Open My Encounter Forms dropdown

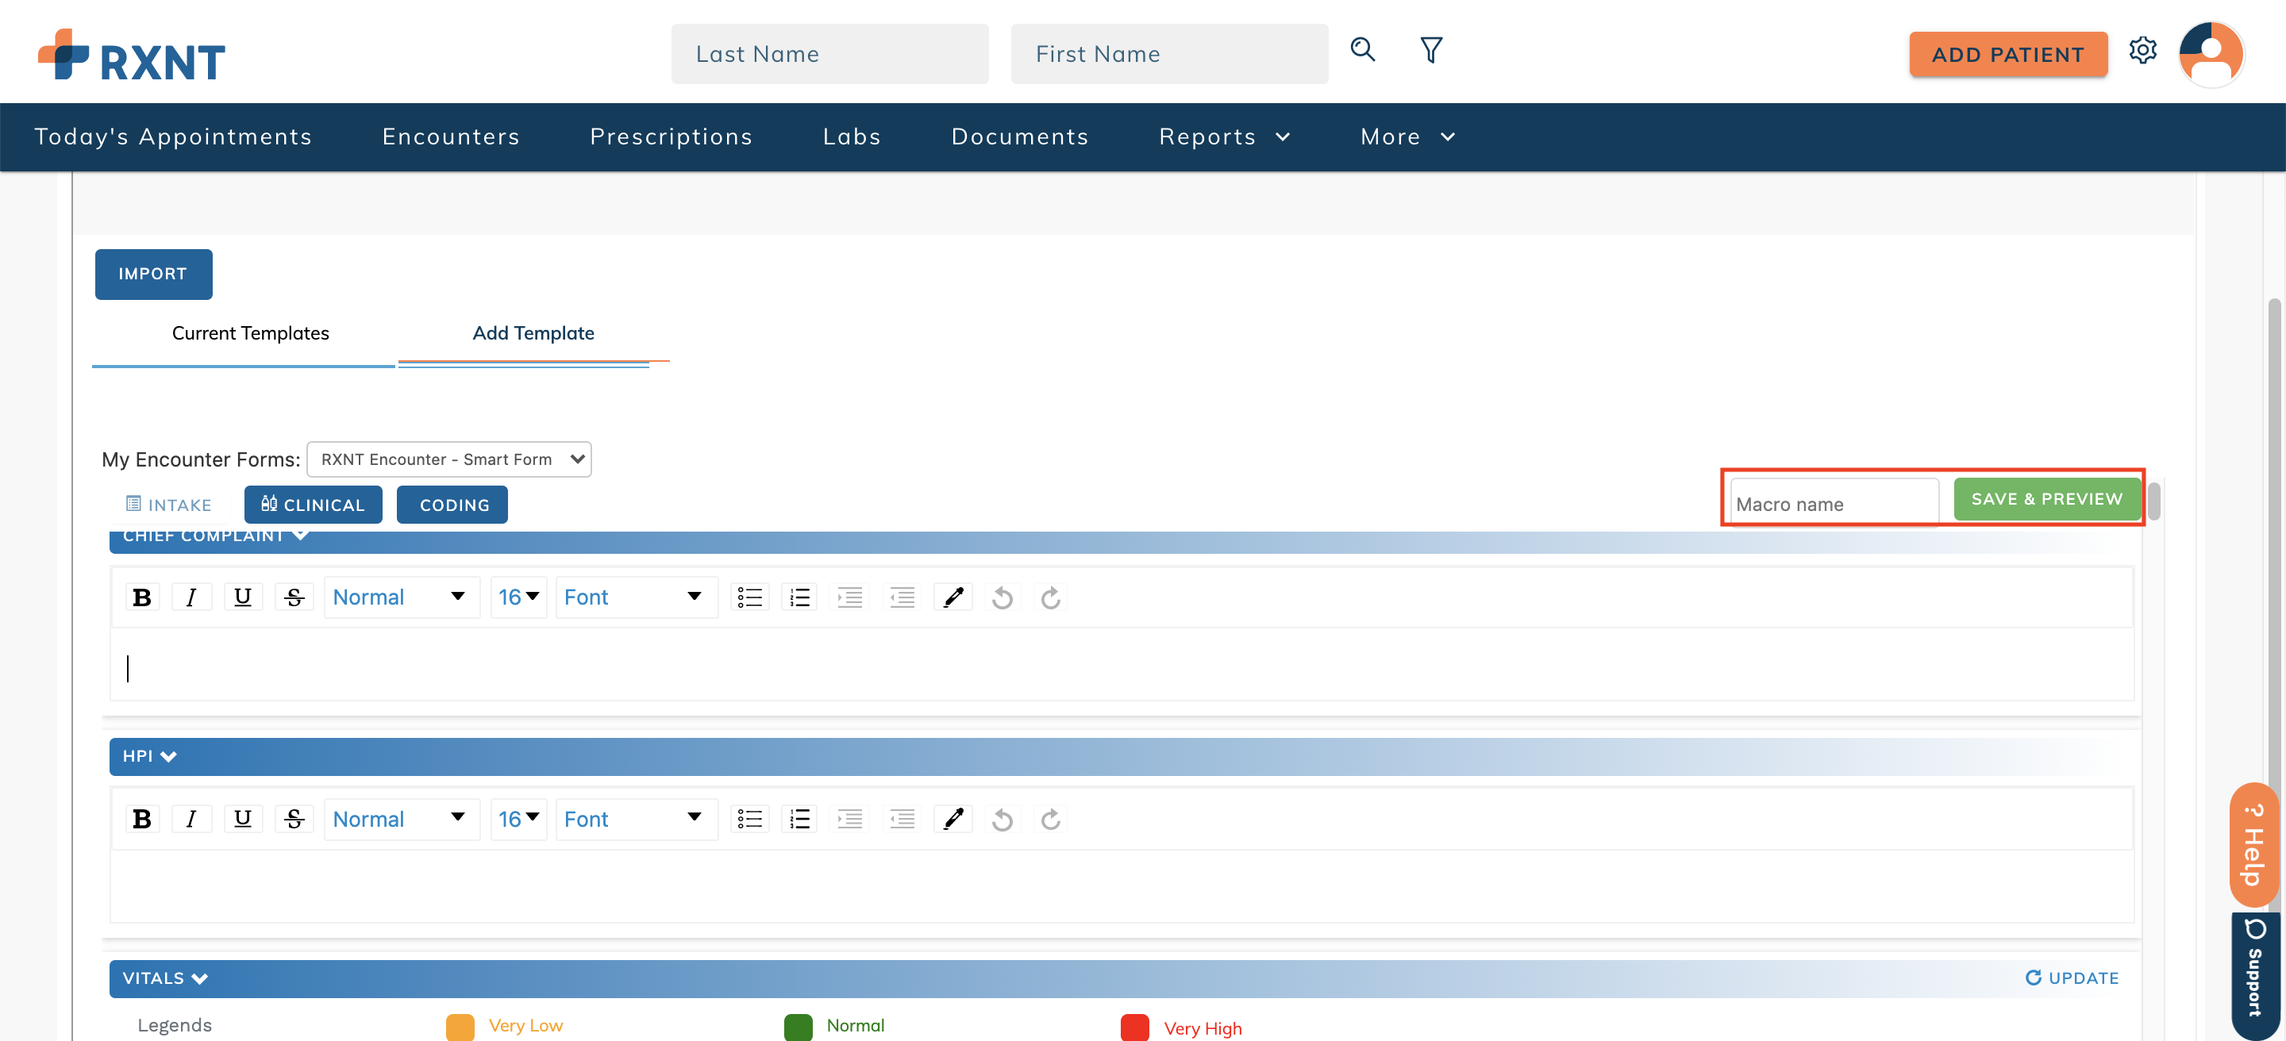point(448,459)
